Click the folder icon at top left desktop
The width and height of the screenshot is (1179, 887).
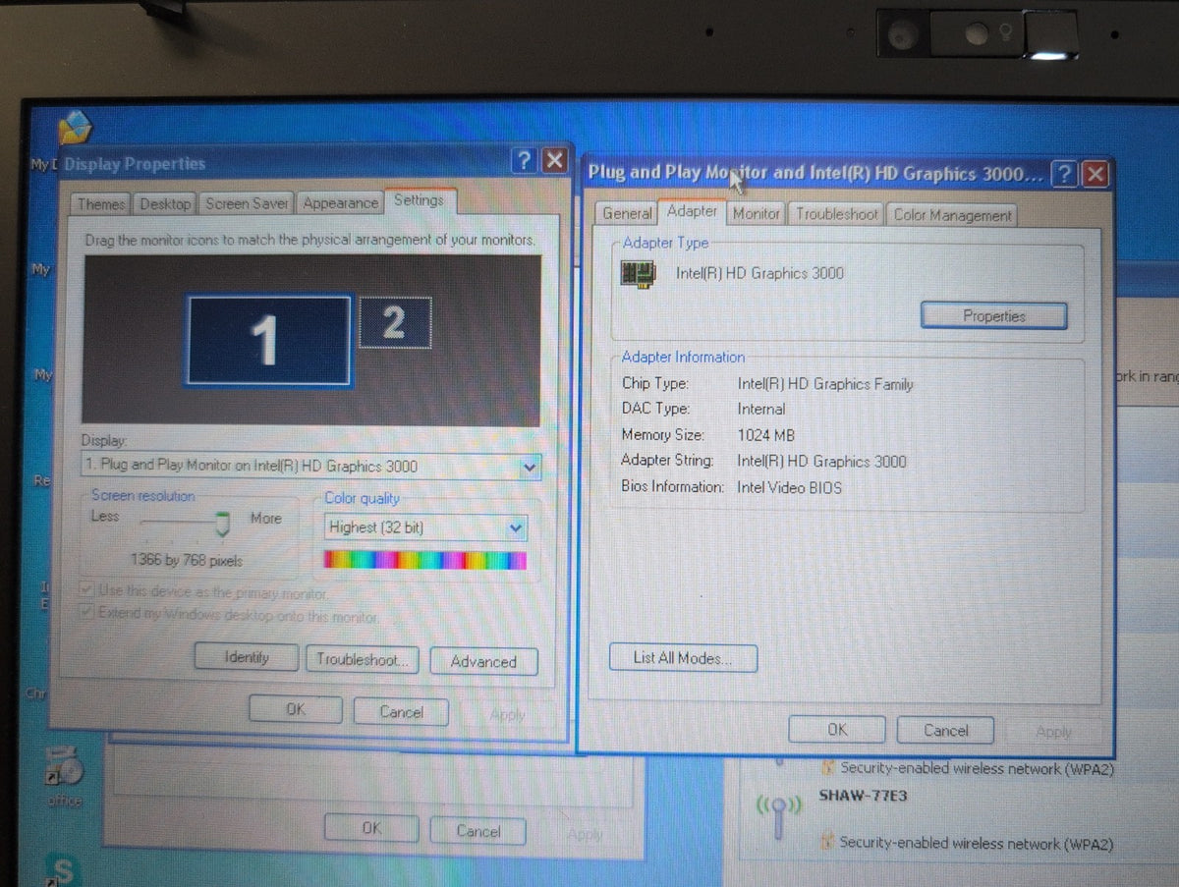click(x=75, y=130)
